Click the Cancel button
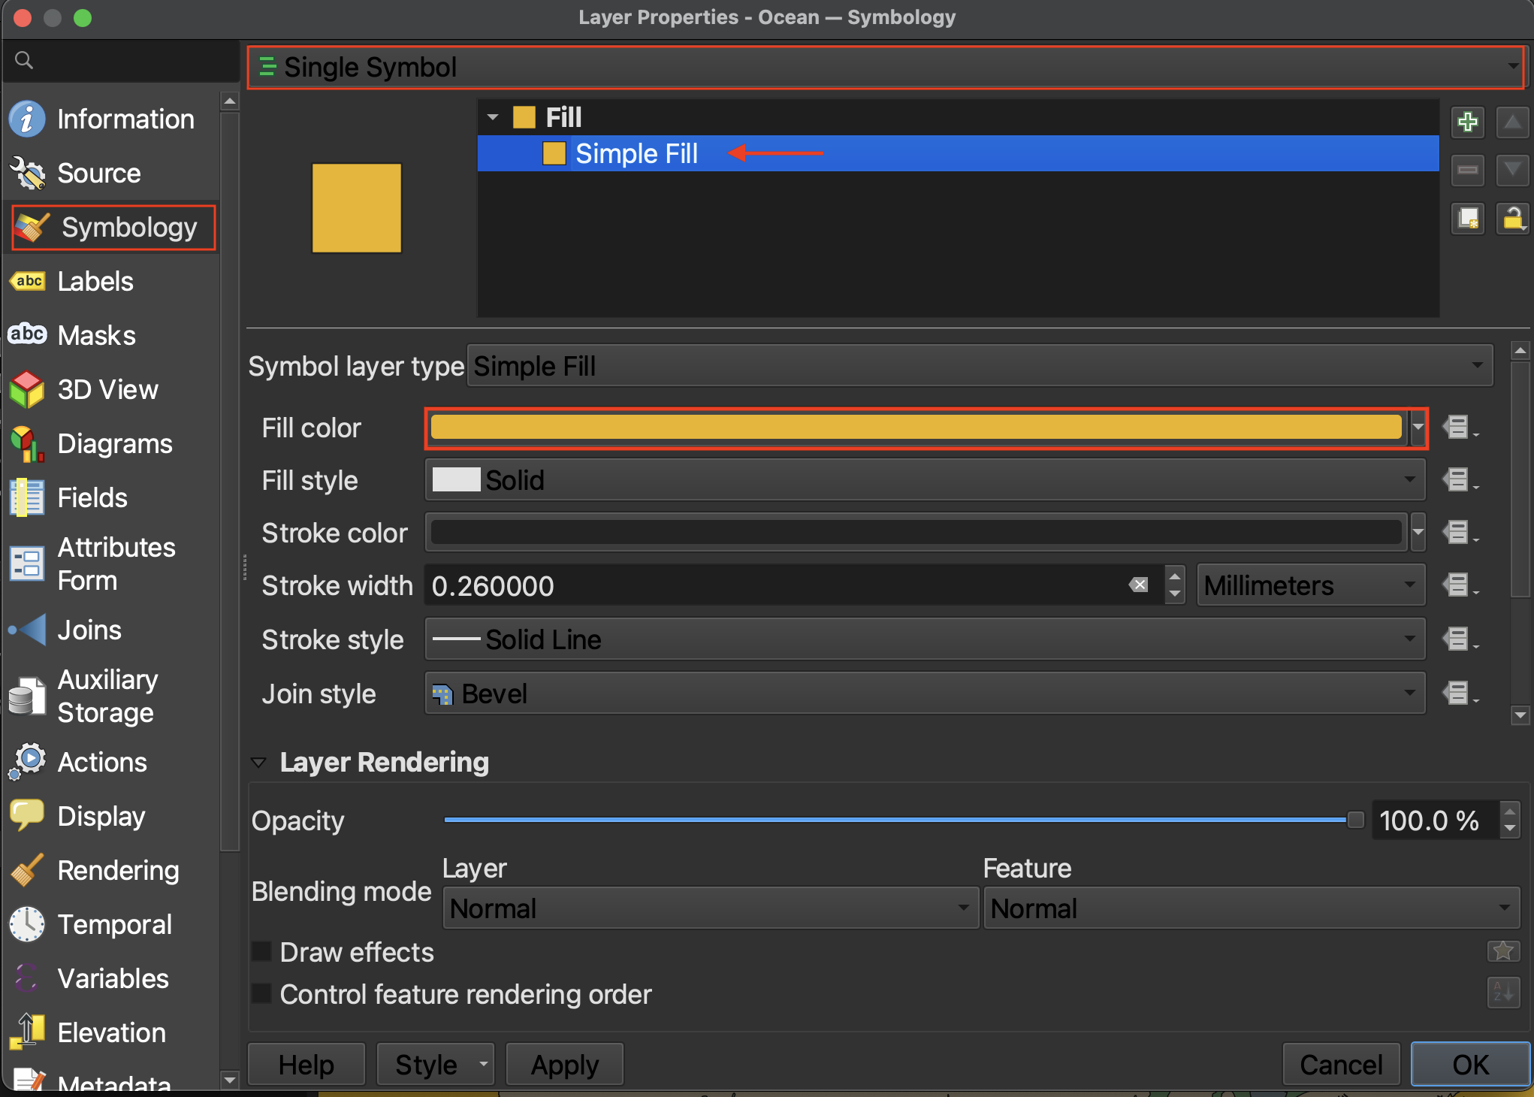 [1340, 1065]
